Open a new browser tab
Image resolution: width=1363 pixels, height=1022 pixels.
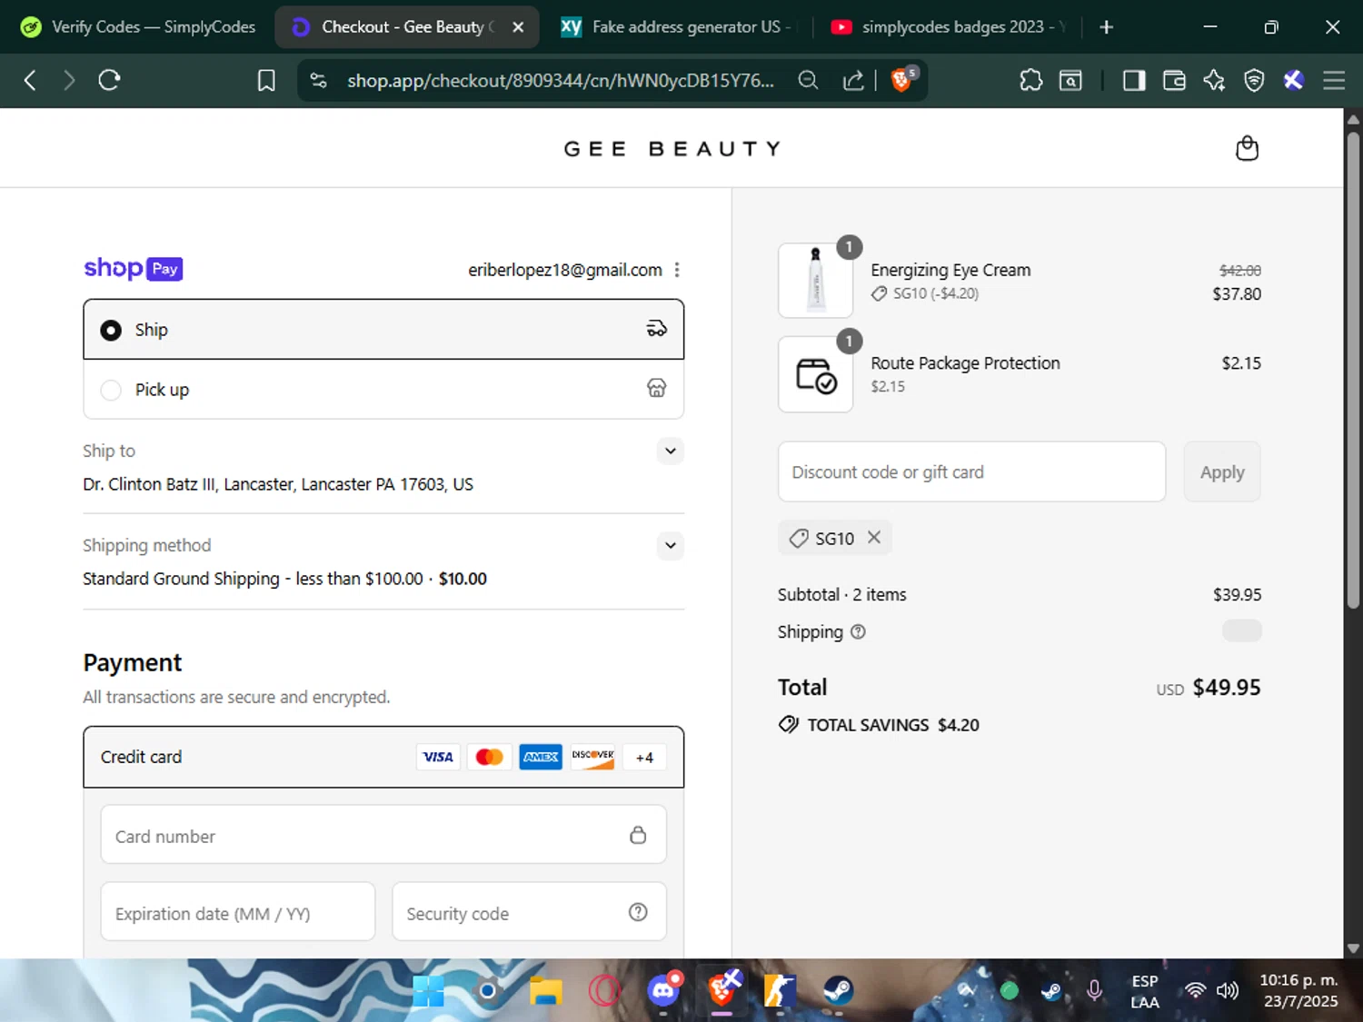1106,27
